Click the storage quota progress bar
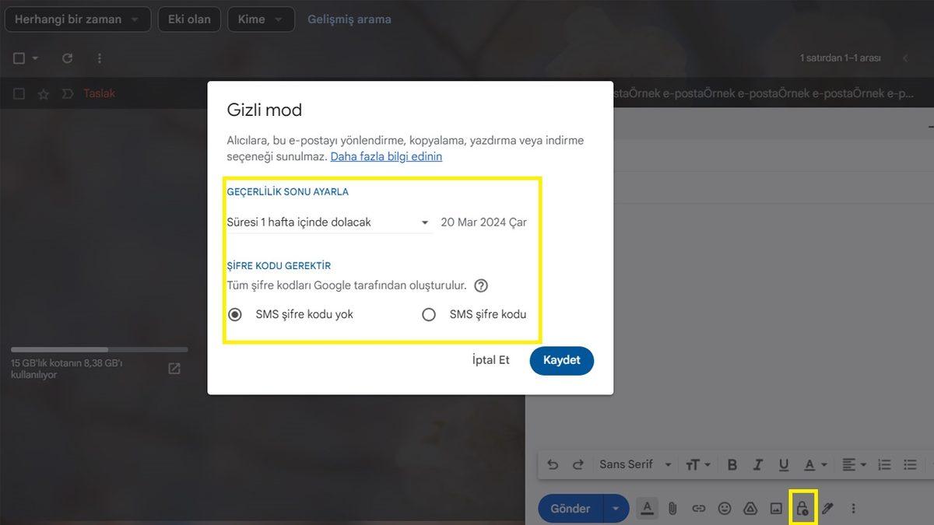This screenshot has height=525, width=934. pos(99,349)
